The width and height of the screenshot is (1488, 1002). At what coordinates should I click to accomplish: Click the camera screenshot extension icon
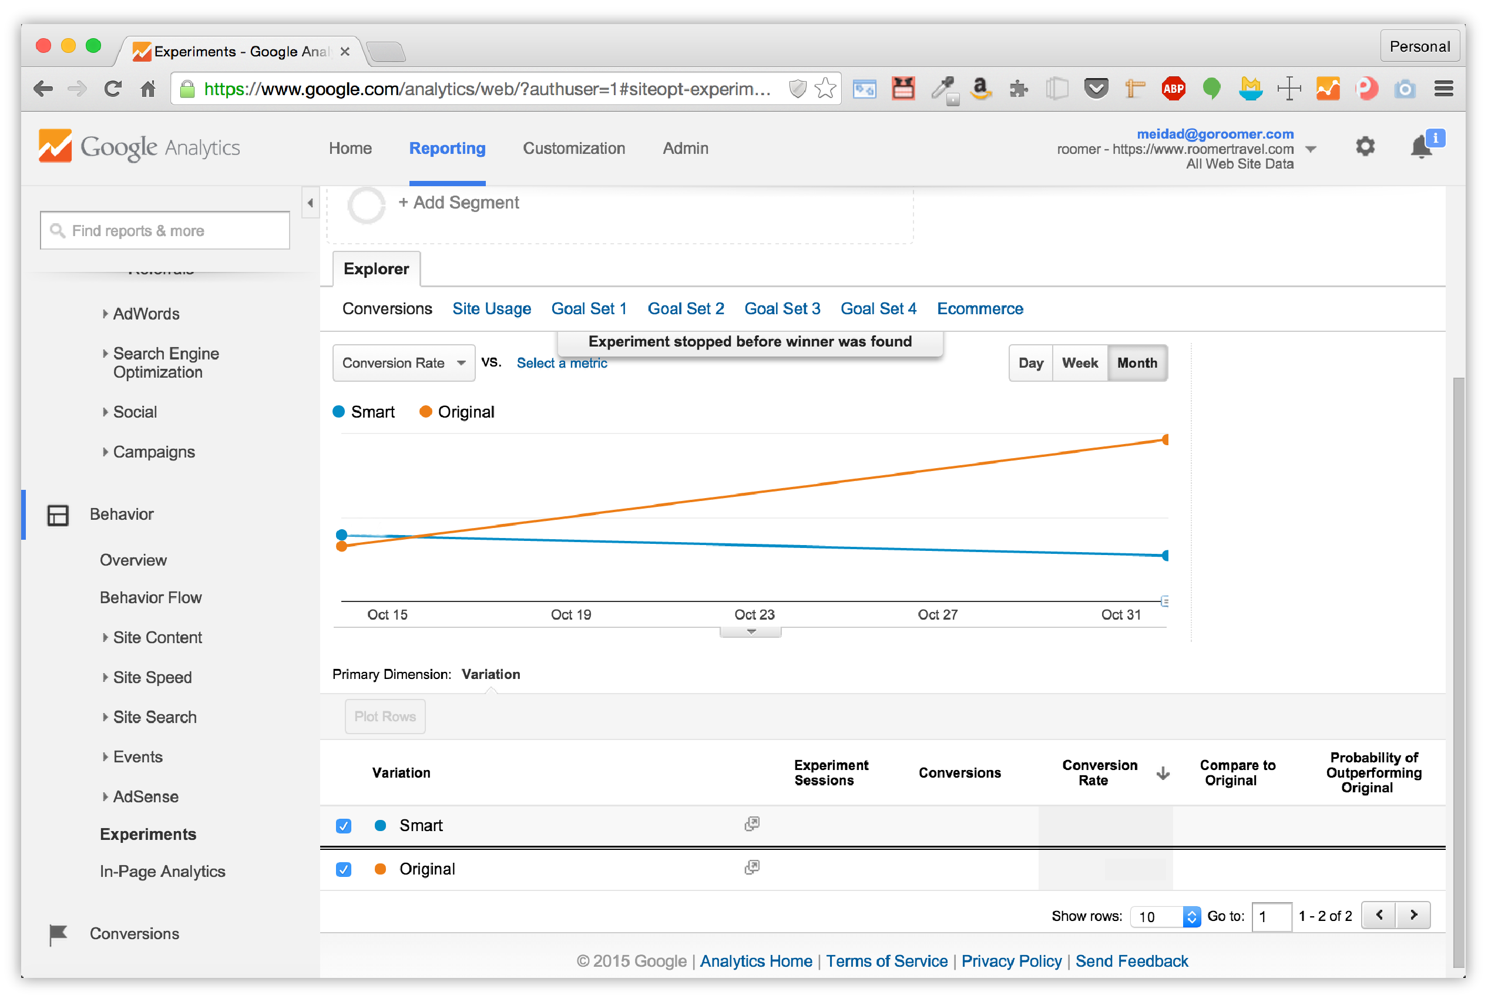coord(1404,88)
